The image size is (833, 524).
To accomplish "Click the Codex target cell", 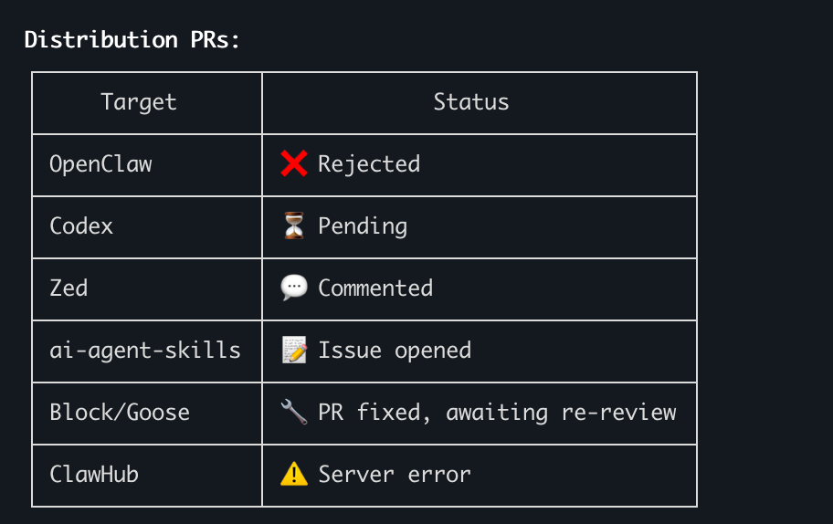I will tap(147, 227).
